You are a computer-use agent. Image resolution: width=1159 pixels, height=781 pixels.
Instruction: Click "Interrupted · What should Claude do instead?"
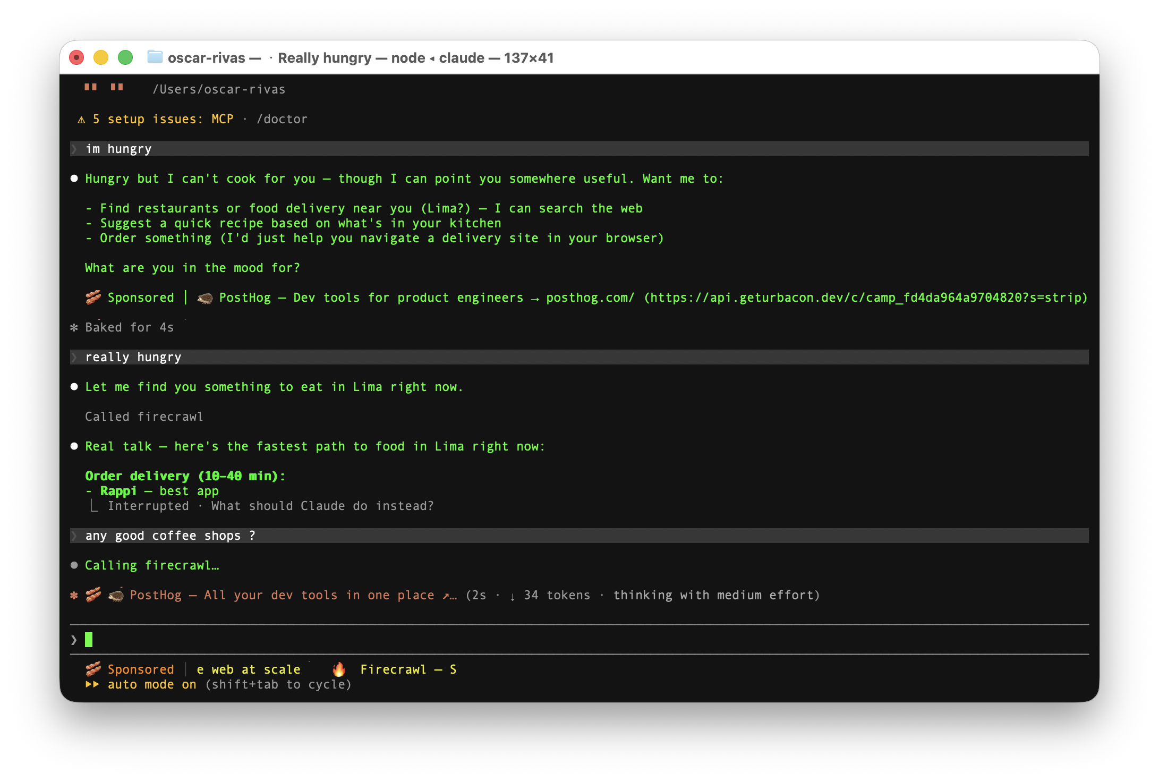(x=270, y=506)
